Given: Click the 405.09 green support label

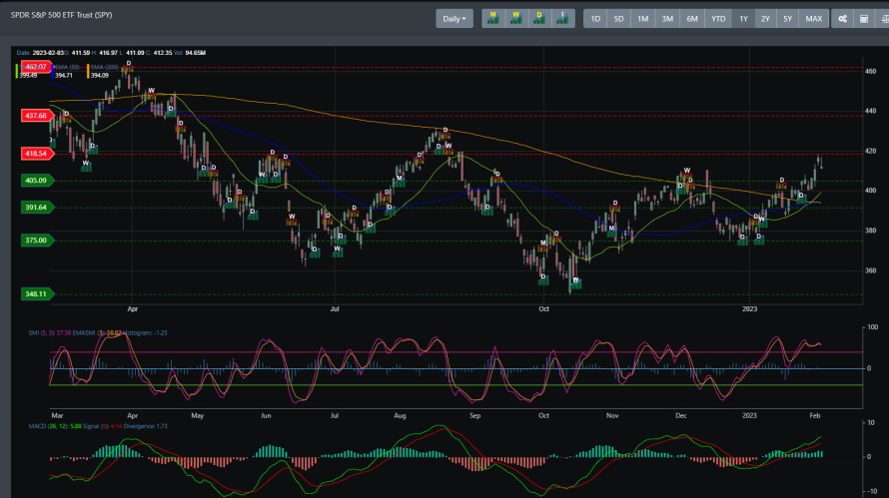Looking at the screenshot, I should pos(37,181).
